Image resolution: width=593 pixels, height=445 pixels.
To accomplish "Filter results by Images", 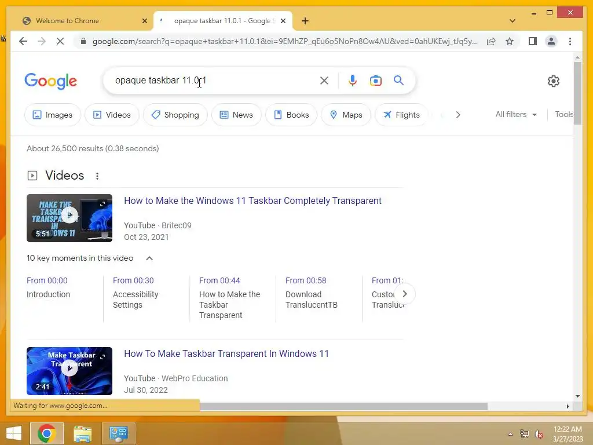I will [53, 115].
